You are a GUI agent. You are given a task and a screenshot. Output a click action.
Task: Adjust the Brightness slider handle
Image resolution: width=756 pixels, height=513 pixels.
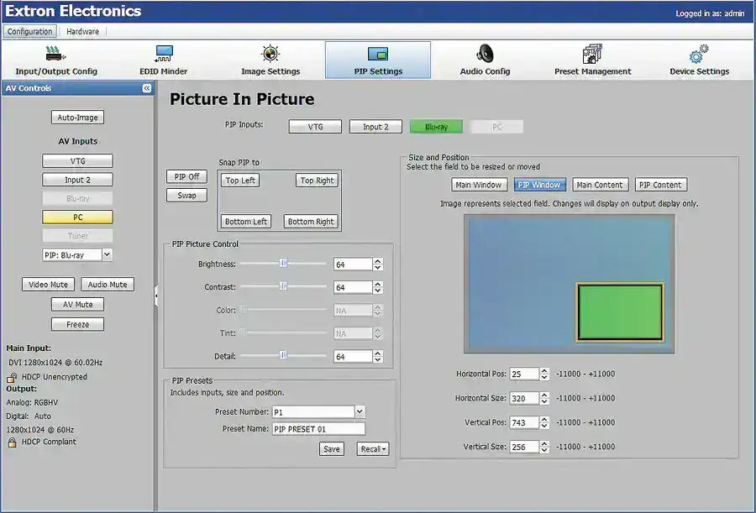tap(283, 264)
